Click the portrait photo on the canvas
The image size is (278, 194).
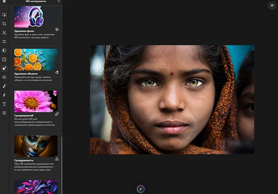pyautogui.click(x=172, y=100)
